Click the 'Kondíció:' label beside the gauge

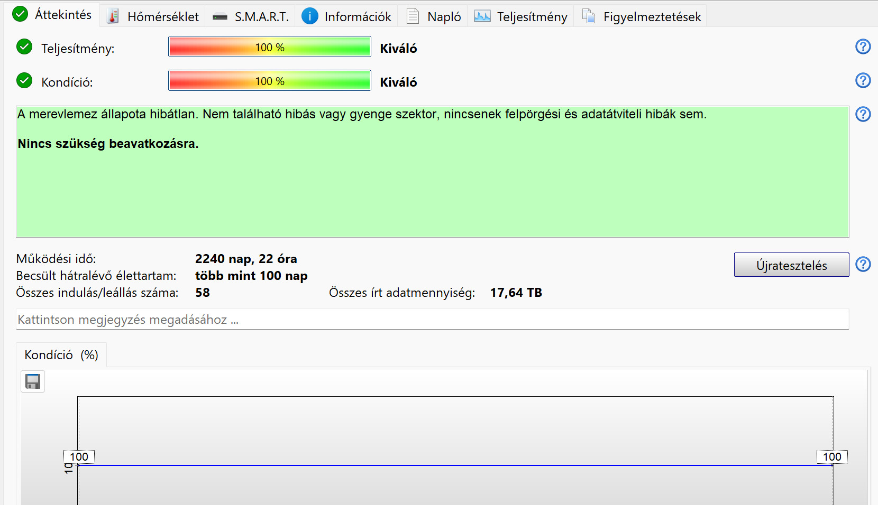(x=67, y=82)
